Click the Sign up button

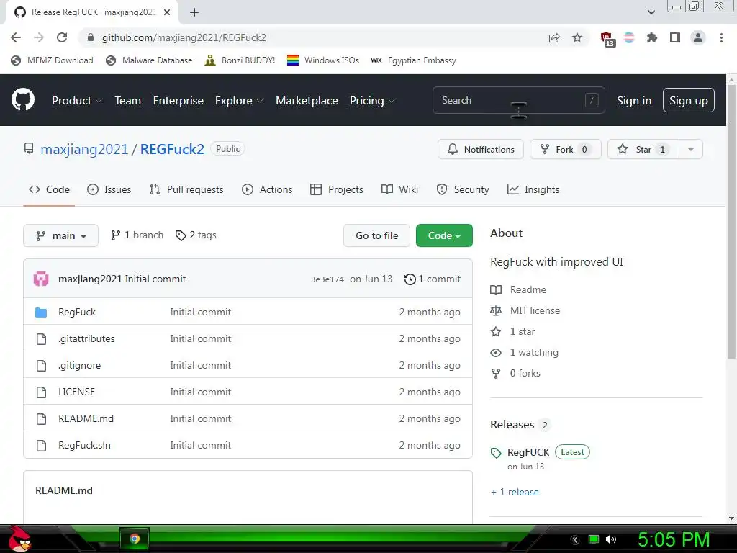(689, 101)
